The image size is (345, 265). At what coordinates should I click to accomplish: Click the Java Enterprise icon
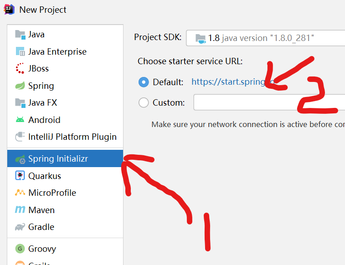(x=20, y=51)
